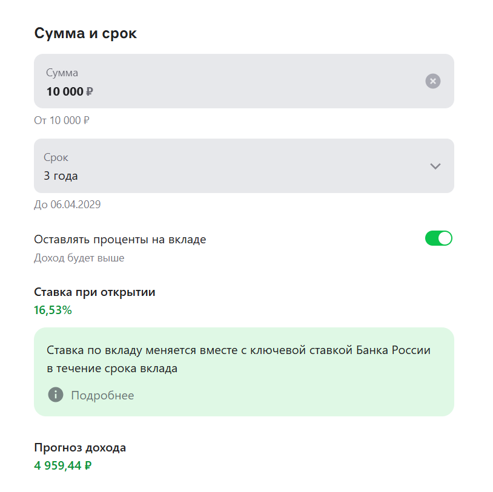The image size is (493, 492).
Task: Click the "Сумма и срок" heading
Action: point(85,33)
